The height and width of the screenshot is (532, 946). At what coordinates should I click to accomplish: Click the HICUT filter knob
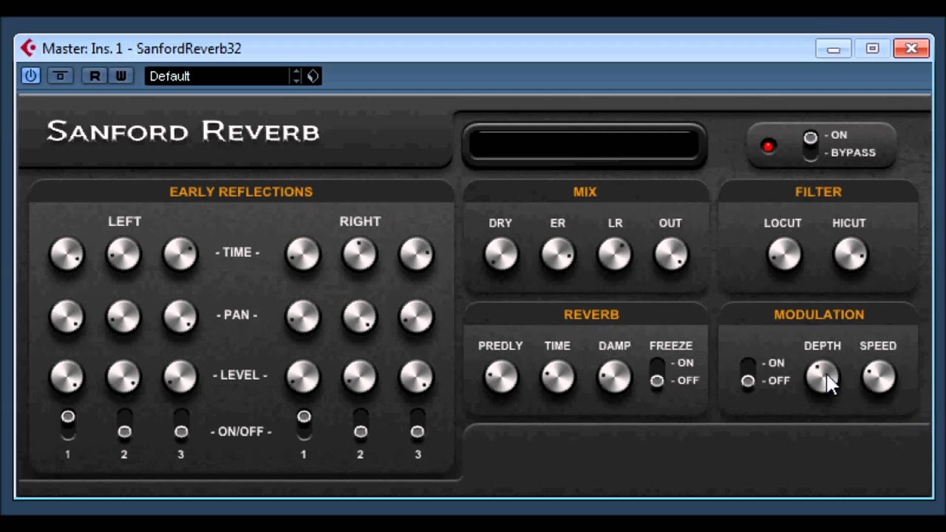pos(850,254)
